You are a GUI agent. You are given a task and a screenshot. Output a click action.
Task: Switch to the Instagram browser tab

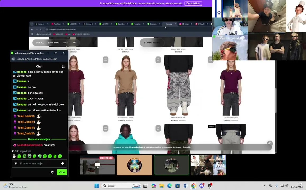tap(185, 24)
